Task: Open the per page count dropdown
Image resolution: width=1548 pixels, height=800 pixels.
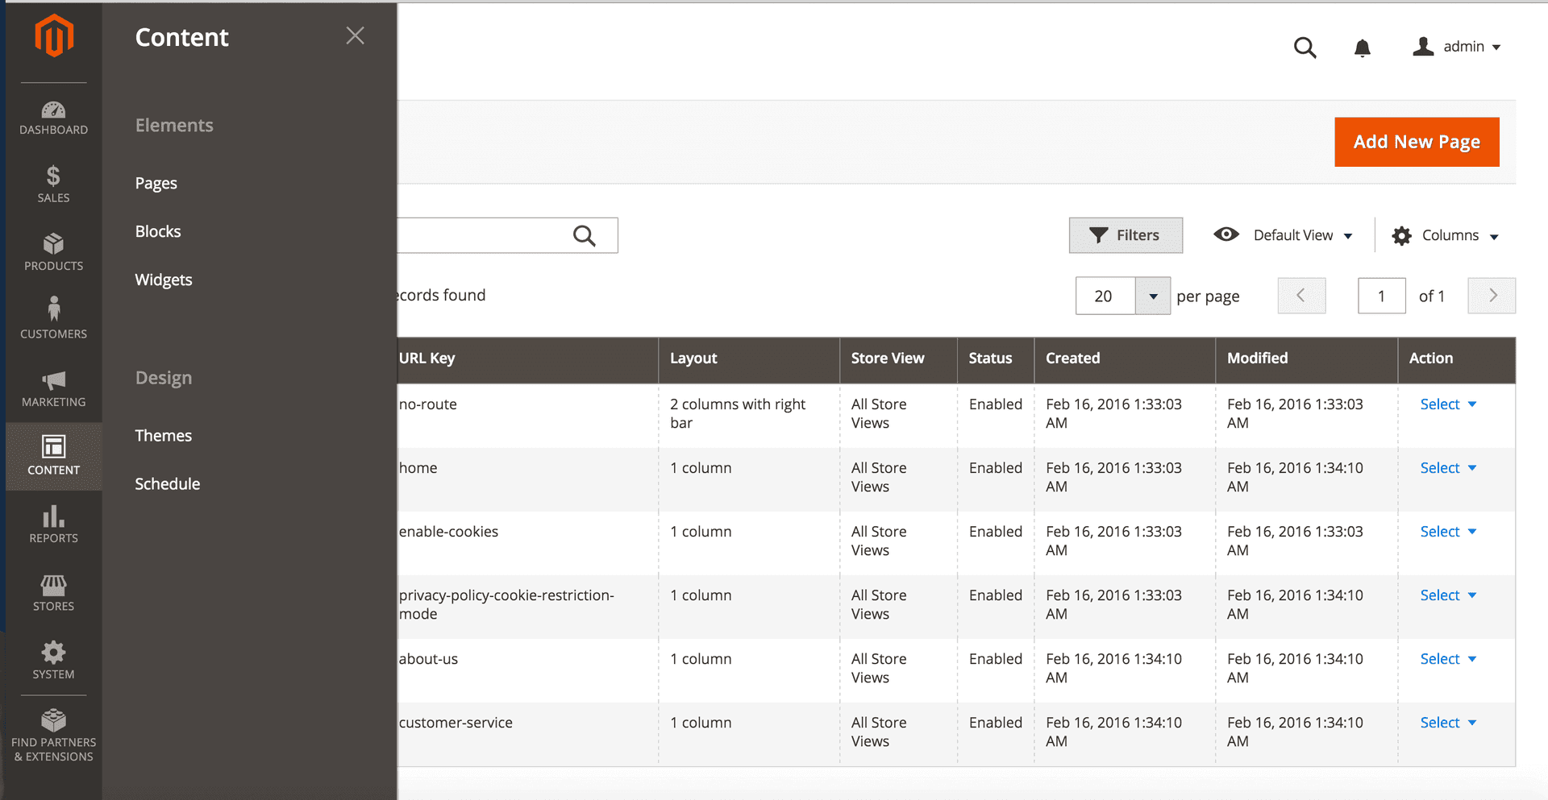Action: tap(1152, 296)
